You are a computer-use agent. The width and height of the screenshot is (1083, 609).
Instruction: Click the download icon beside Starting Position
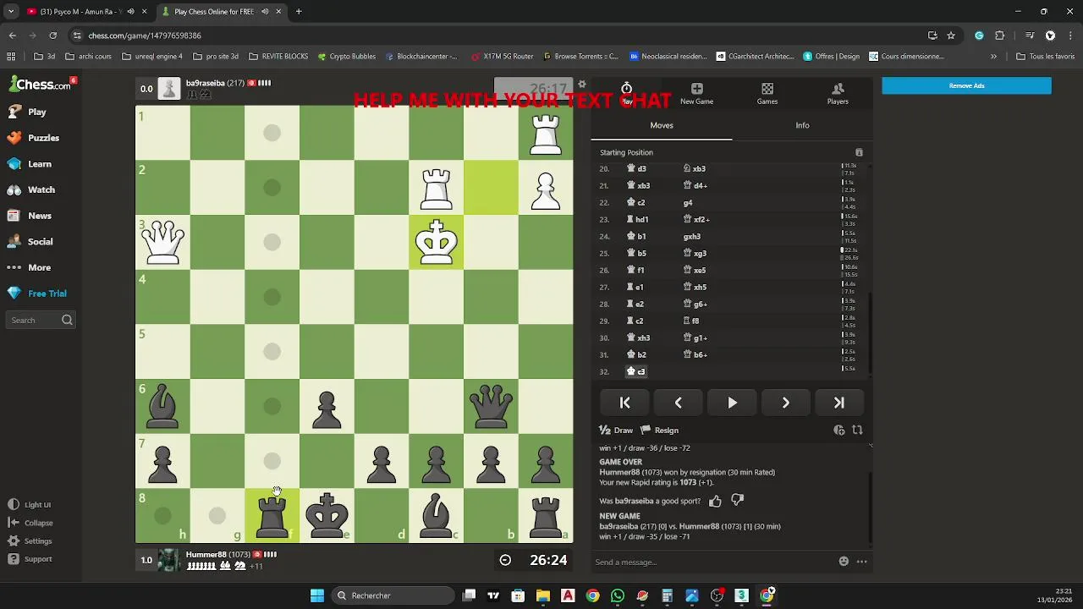pos(859,152)
